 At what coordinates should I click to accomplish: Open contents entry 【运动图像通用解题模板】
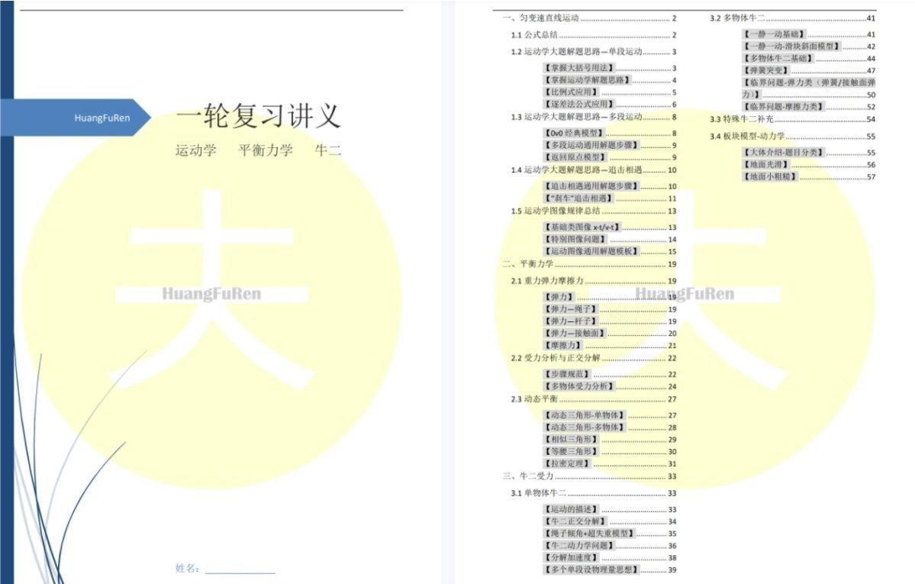coord(610,252)
